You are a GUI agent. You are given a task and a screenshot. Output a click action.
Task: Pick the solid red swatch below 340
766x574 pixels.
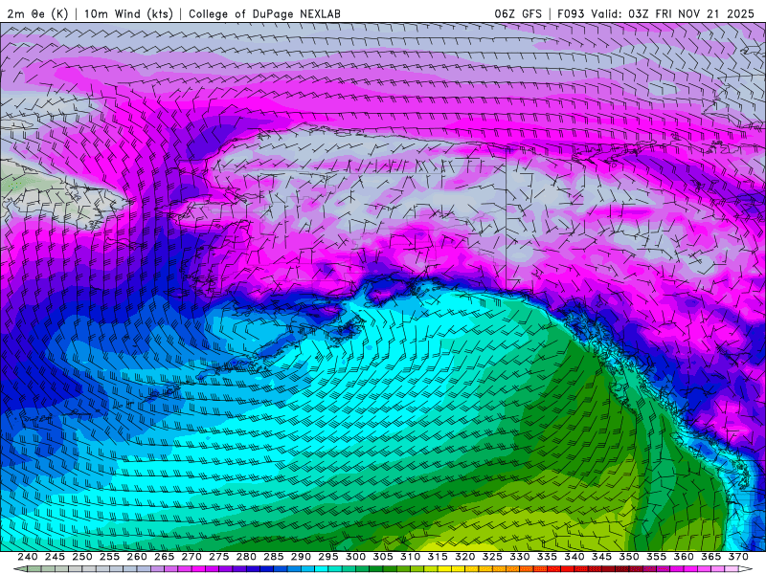tap(568, 569)
